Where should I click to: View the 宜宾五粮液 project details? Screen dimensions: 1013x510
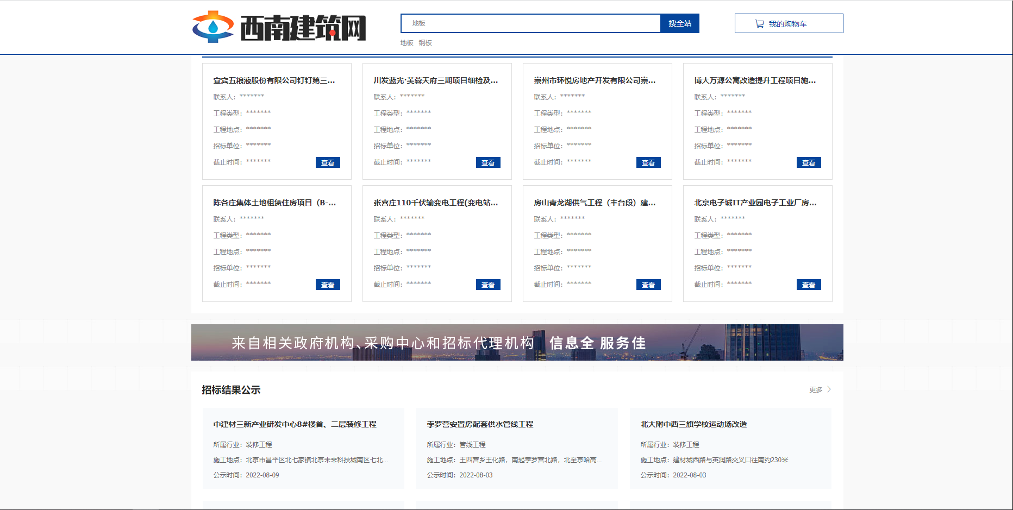point(328,162)
